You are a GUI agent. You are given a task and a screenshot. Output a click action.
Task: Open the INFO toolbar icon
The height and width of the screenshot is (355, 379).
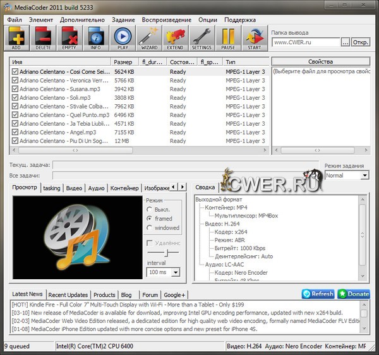click(96, 38)
